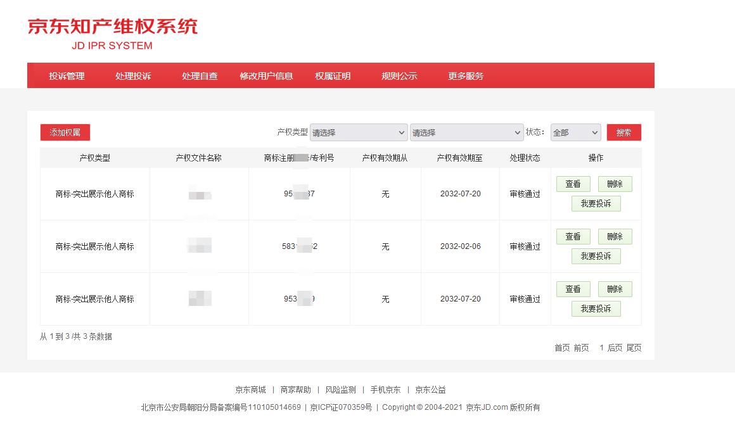Go to the 权属证明 section
This screenshot has width=735, height=432.
[x=334, y=75]
